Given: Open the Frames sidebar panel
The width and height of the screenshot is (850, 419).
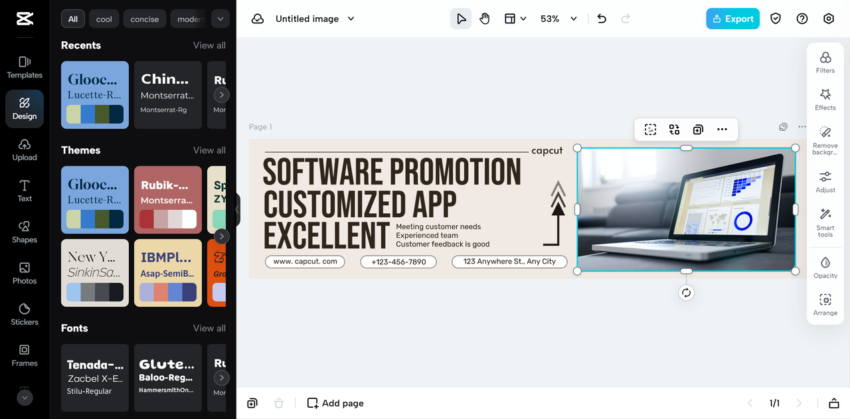Looking at the screenshot, I should click(25, 356).
